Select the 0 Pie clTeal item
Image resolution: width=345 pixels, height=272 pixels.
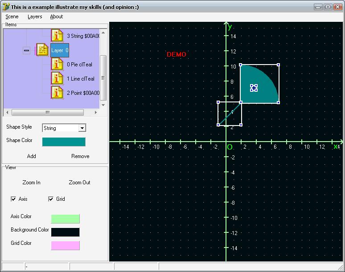pyautogui.click(x=79, y=65)
